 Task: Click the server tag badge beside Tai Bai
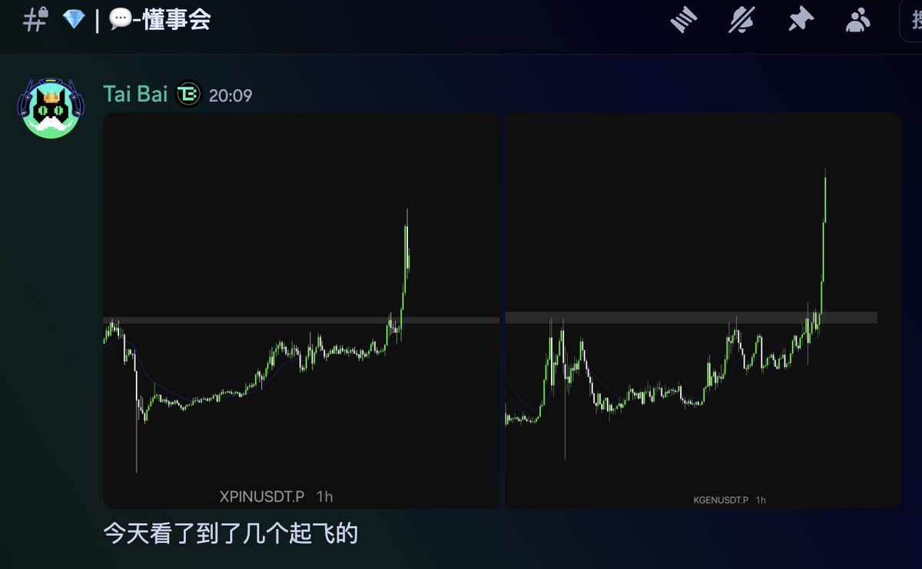pyautogui.click(x=188, y=94)
